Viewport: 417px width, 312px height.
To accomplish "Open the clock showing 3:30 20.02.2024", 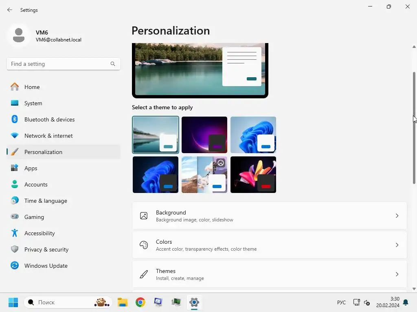I will pos(388,302).
